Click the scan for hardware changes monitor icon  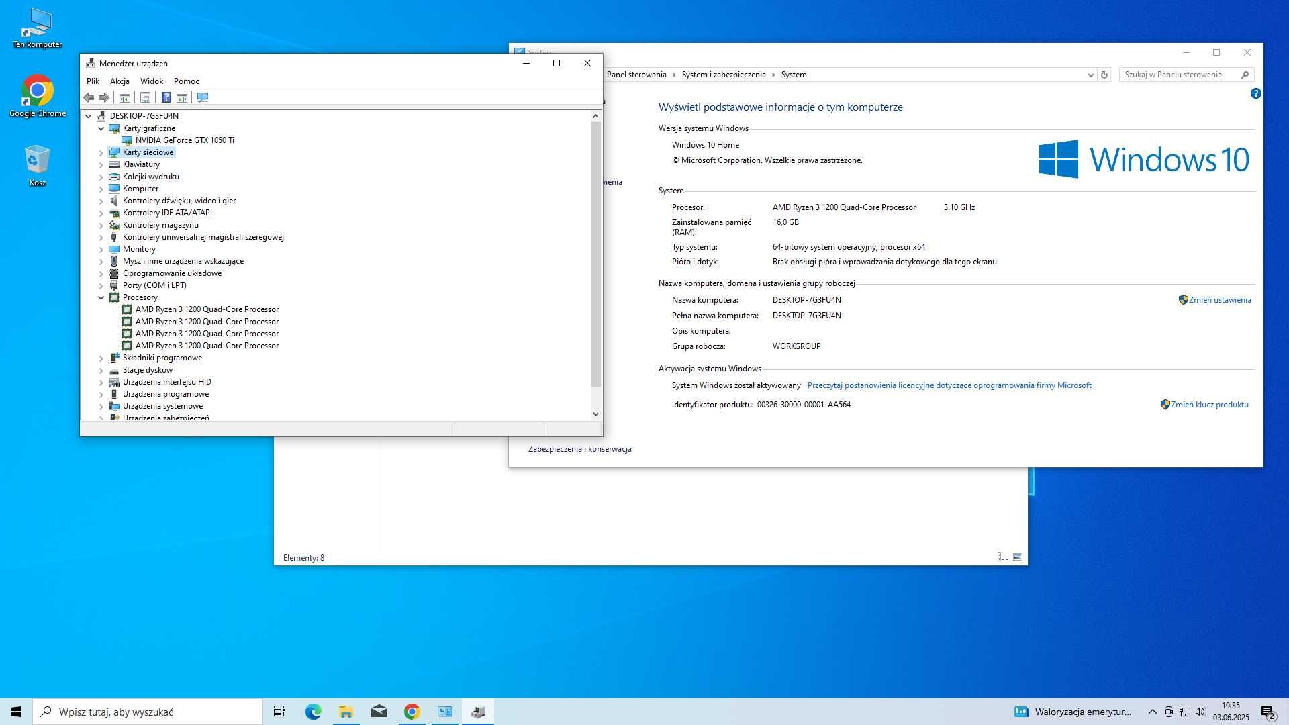click(203, 98)
